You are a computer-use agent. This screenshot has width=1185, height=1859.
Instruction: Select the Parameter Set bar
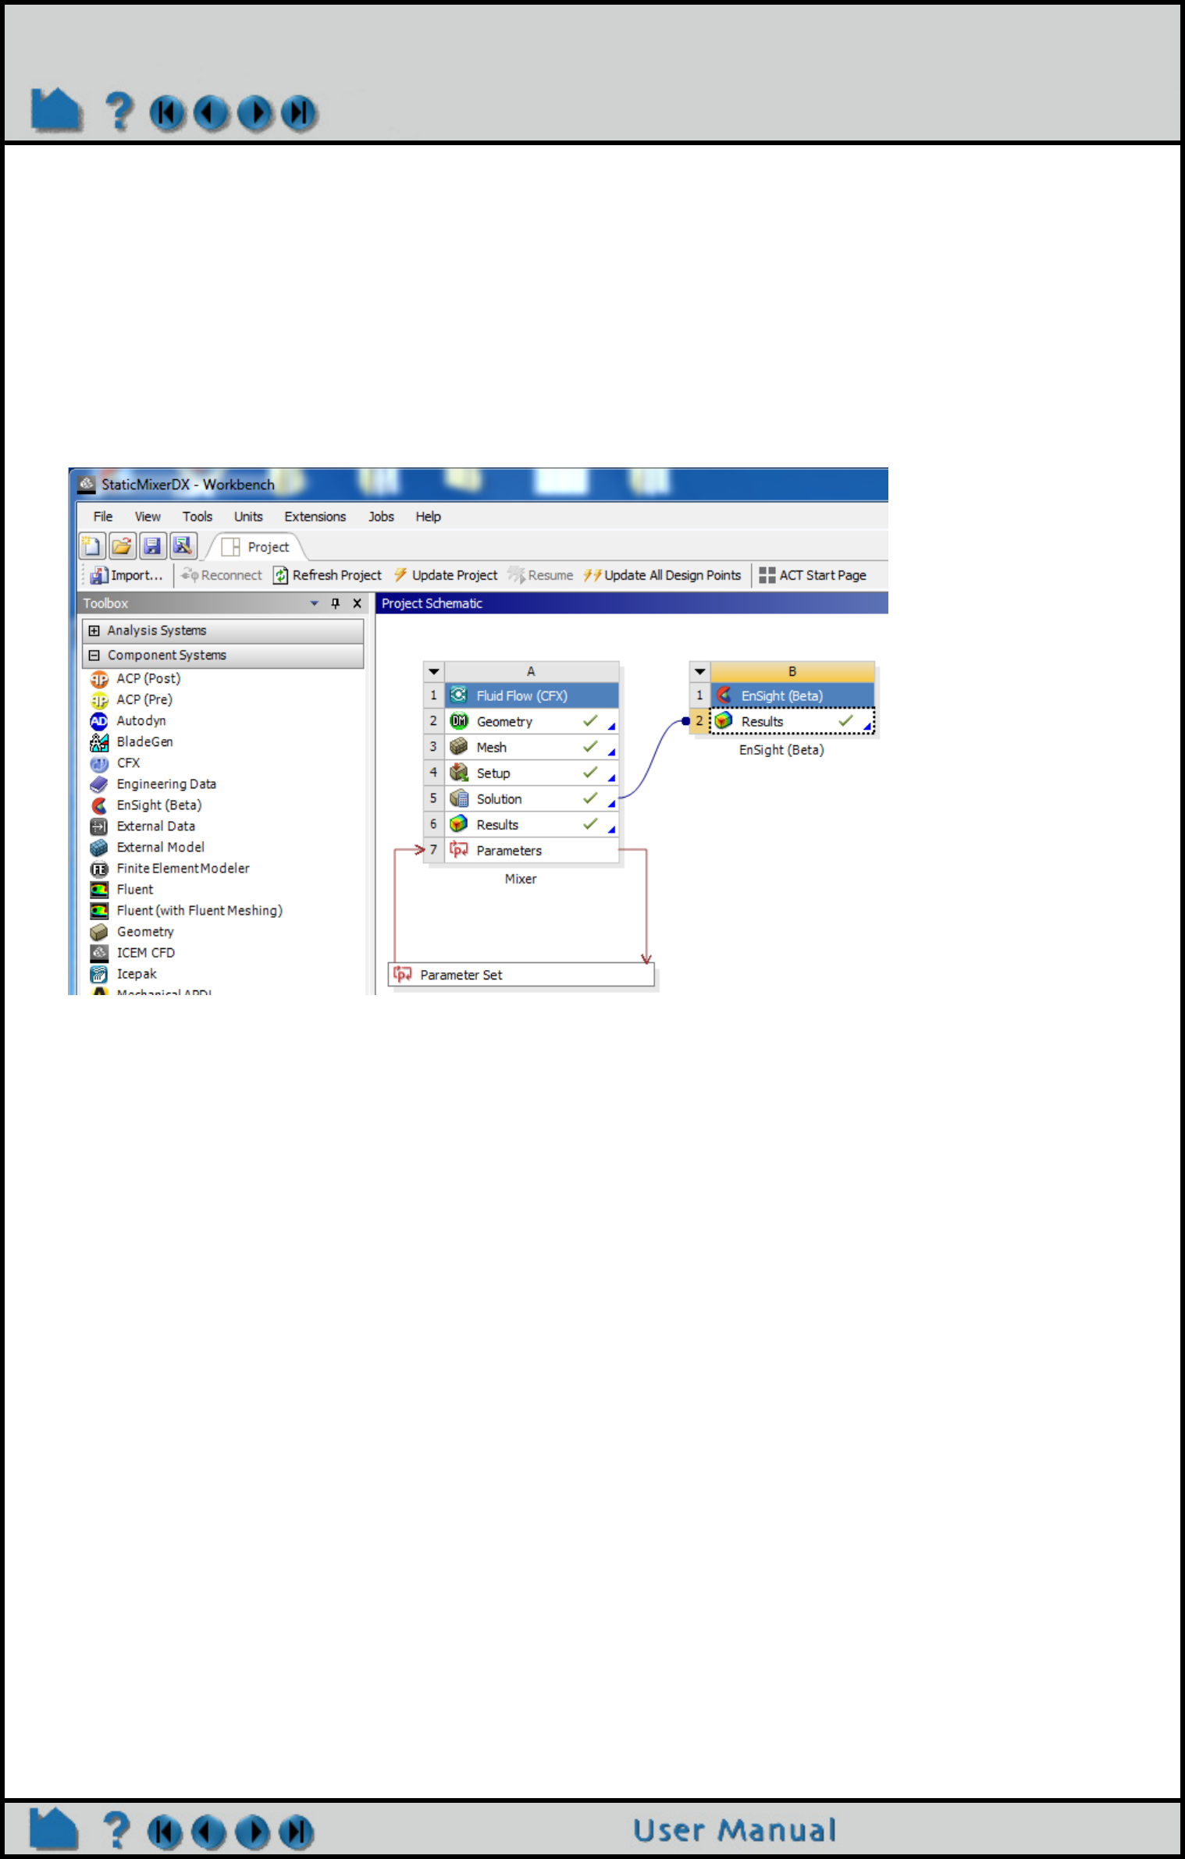(x=521, y=975)
